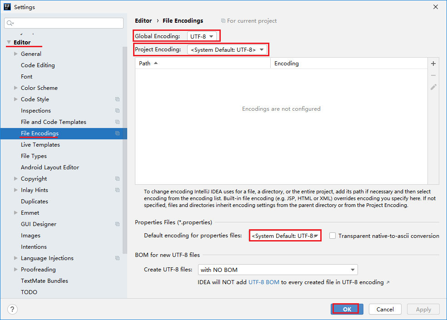Screen dimensions: 447x320
Task: Expand the Emmet tree node
Action: click(16, 212)
